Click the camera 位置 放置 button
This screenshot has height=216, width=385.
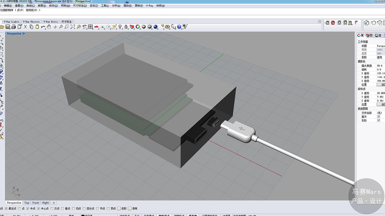[x=381, y=85]
